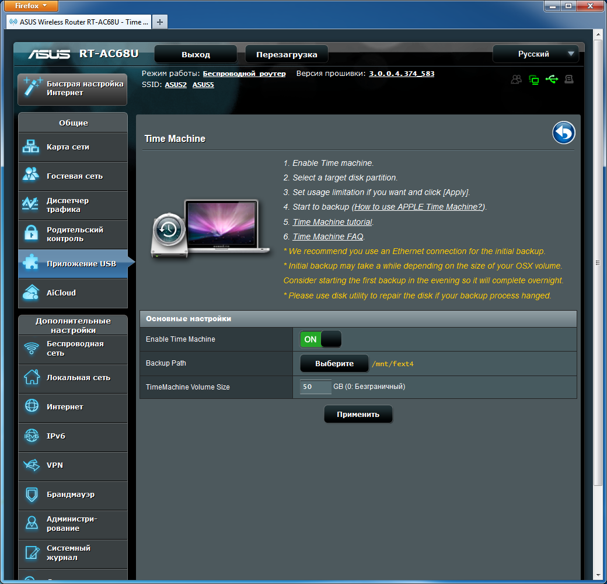Click the IPv6 globe icon
This screenshot has width=607, height=584.
pyautogui.click(x=32, y=436)
